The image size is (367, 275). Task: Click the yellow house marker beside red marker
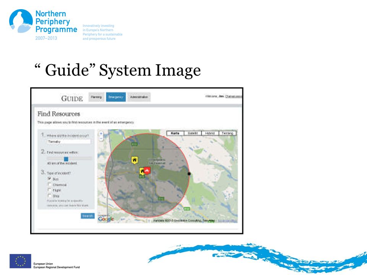pyautogui.click(x=142, y=171)
